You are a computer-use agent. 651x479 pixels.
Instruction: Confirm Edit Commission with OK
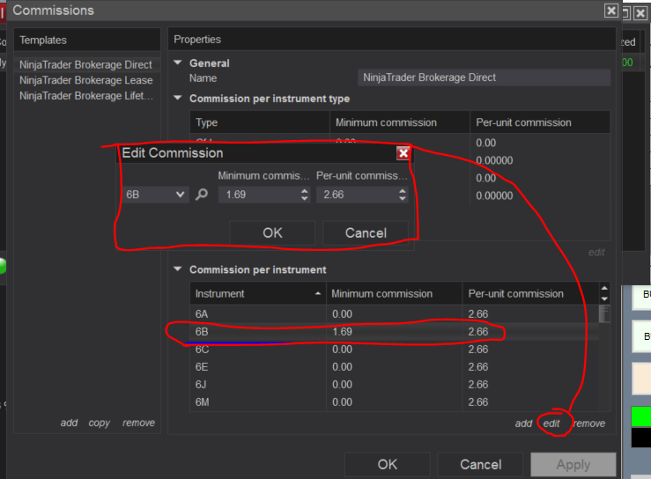pos(272,232)
